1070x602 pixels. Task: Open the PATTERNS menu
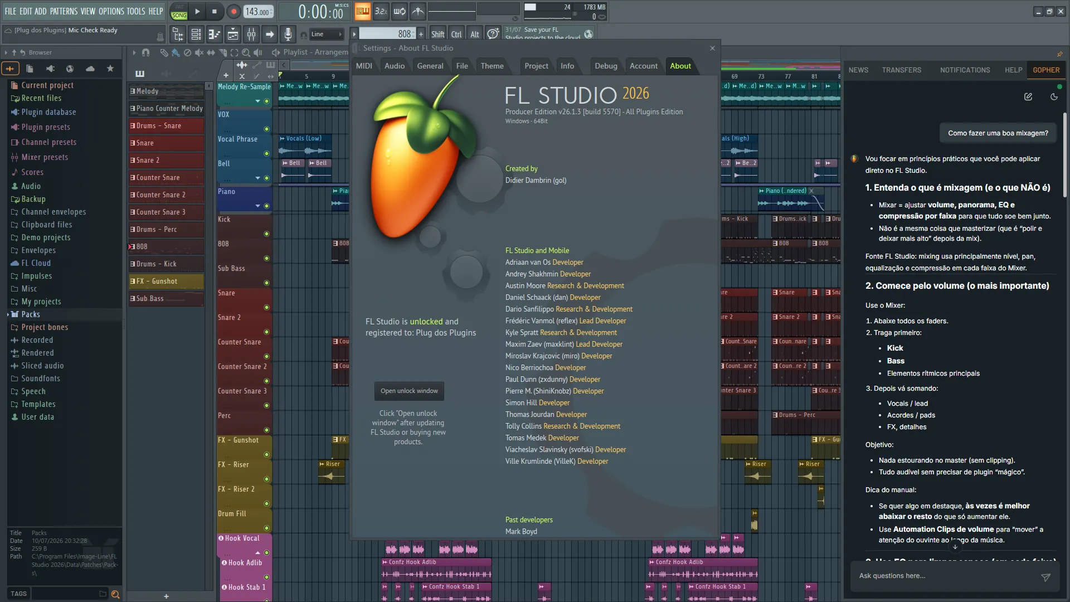(x=64, y=11)
